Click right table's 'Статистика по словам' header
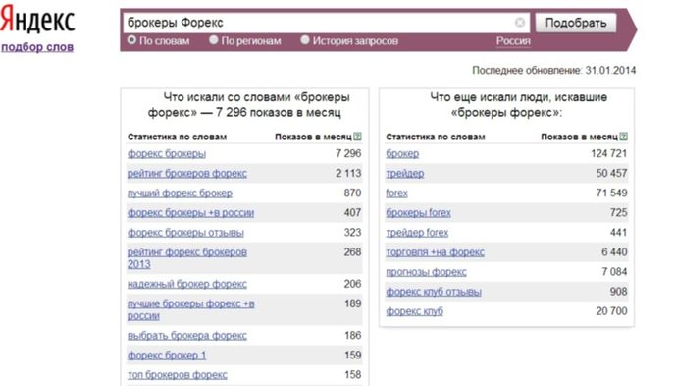This screenshot has width=675, height=386. click(x=436, y=137)
